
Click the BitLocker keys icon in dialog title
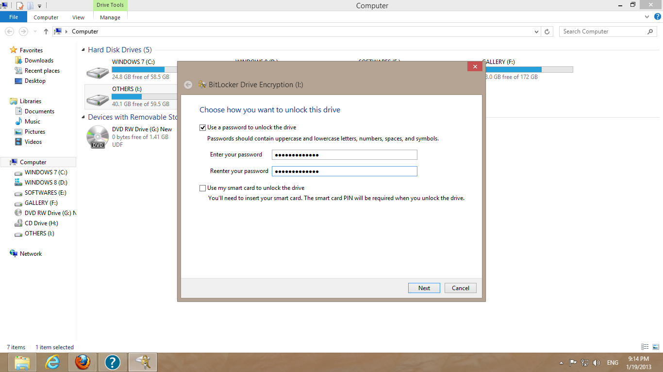click(202, 85)
